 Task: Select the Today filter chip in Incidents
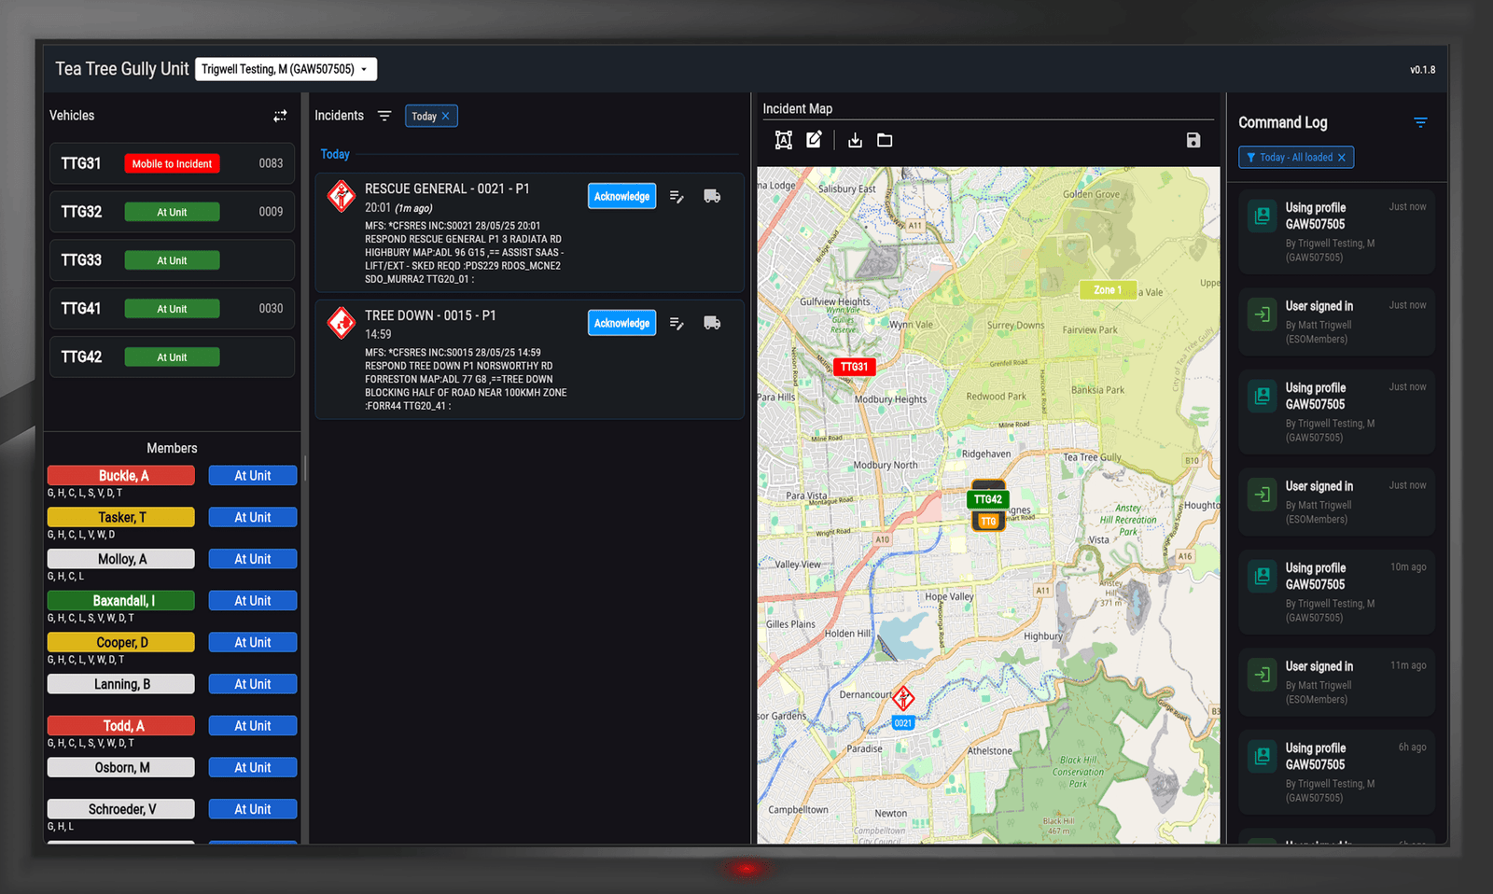click(425, 116)
